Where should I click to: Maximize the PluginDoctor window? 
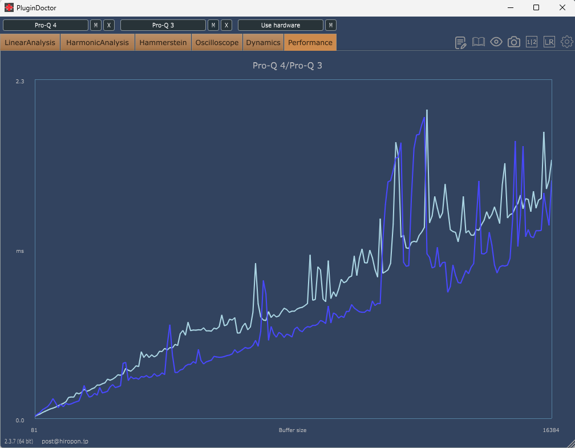pos(536,8)
